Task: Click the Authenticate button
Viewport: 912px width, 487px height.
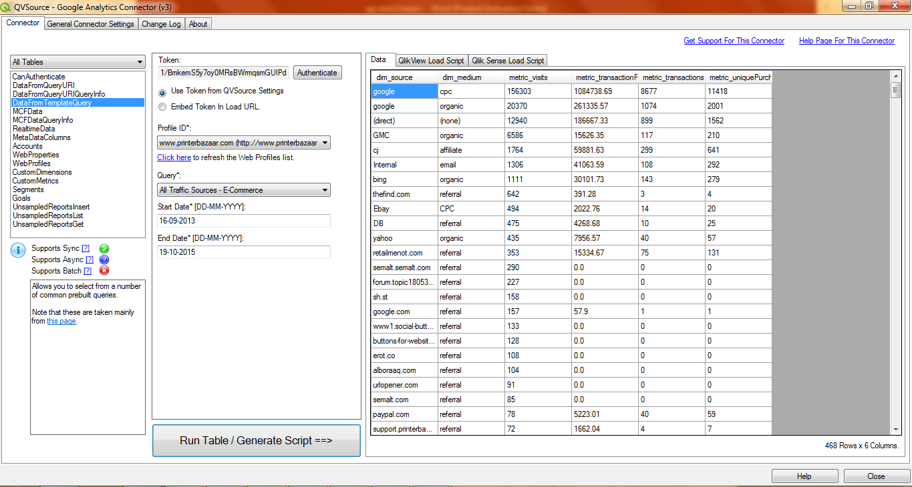Action: click(x=317, y=73)
